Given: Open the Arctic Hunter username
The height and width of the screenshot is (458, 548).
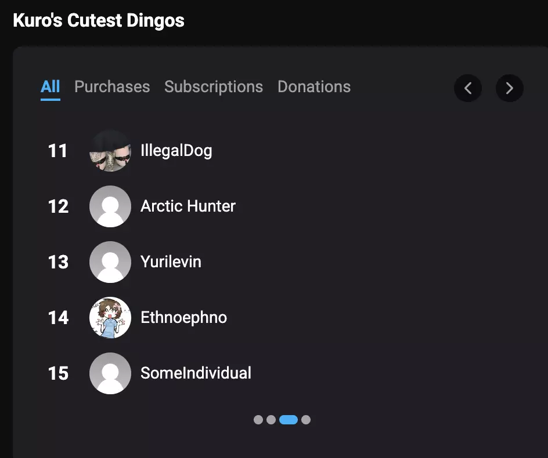Looking at the screenshot, I should pos(188,206).
